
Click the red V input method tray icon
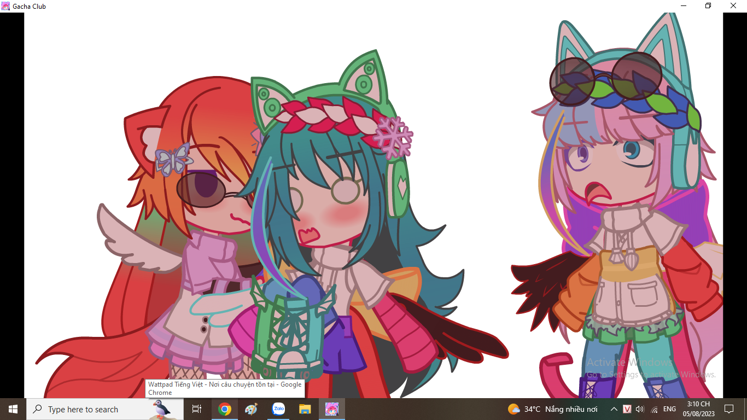(627, 409)
